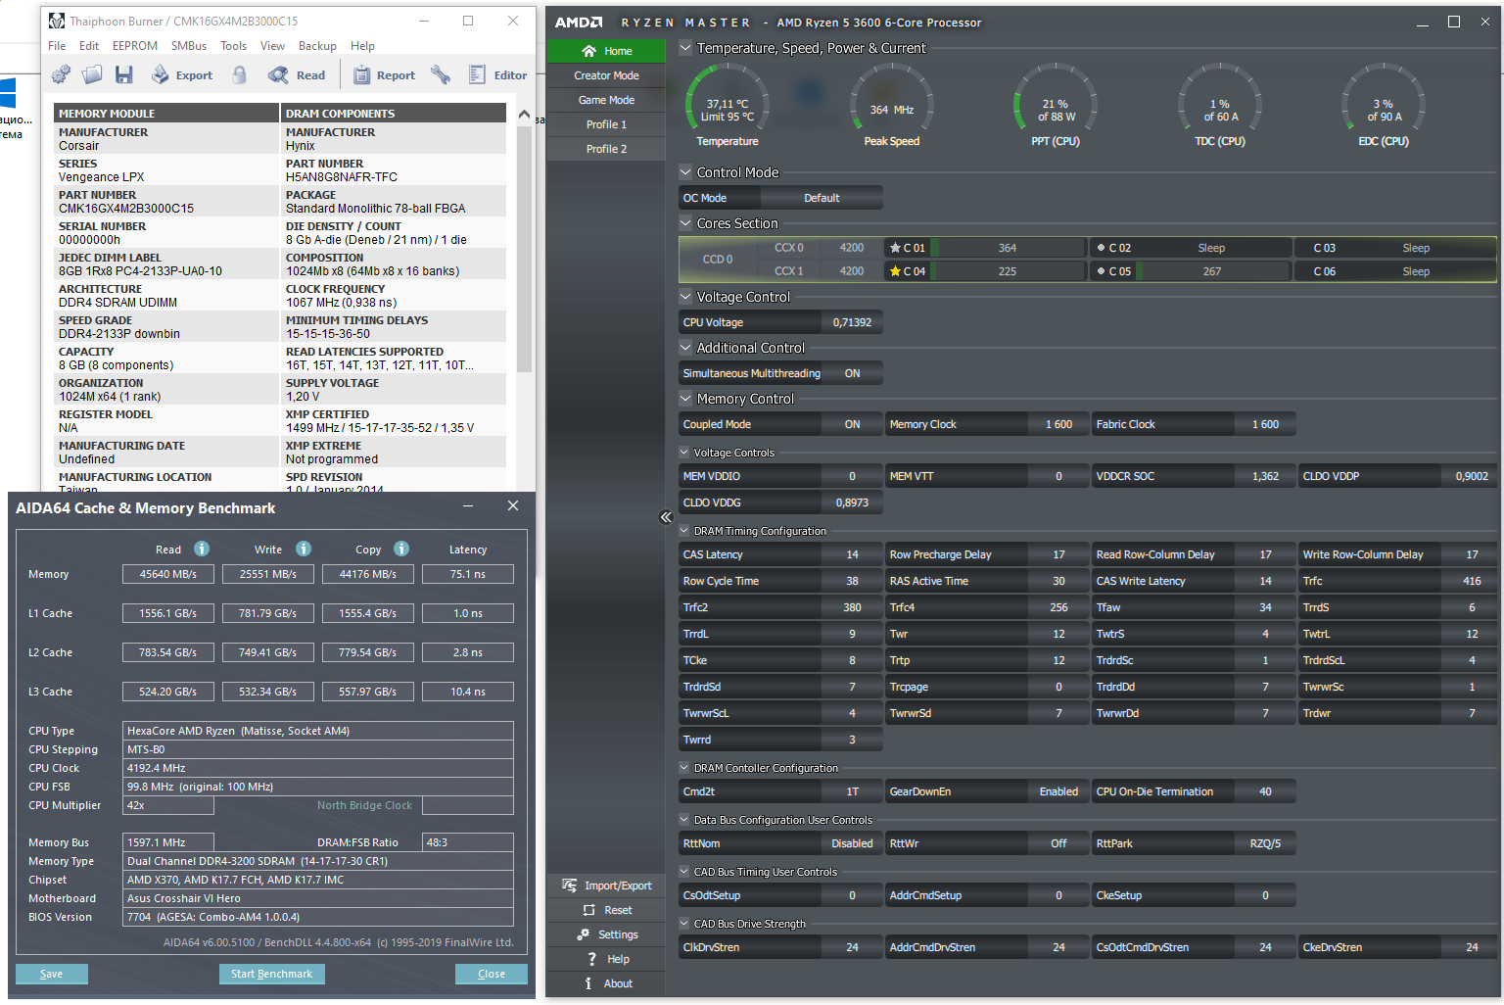Open the Editor from Thaiphoon Burner toolbar
This screenshot has width=1504, height=1005.
click(498, 74)
